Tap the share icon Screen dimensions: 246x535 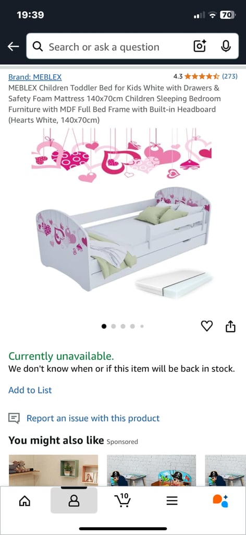[230, 326]
